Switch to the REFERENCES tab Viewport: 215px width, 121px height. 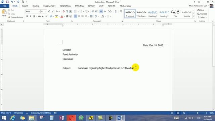pos(66,6)
